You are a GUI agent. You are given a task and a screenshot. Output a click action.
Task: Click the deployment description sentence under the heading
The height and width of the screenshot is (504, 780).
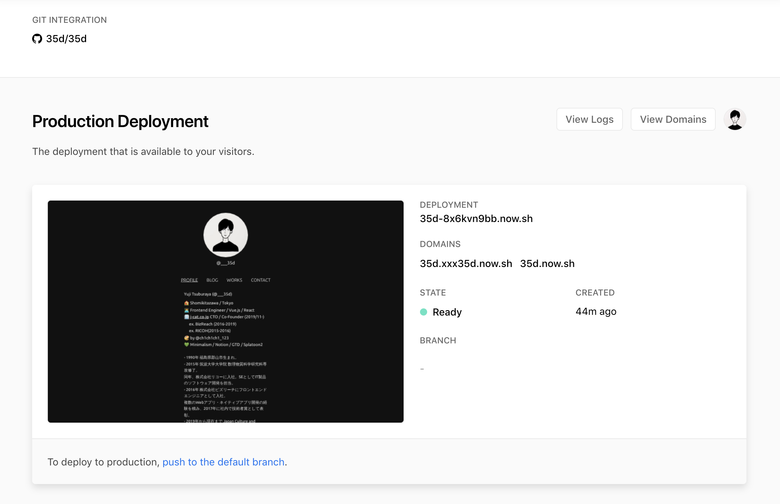point(143,152)
